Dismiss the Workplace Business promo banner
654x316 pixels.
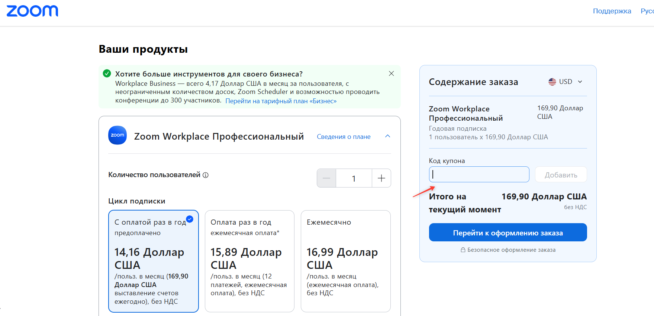(391, 74)
